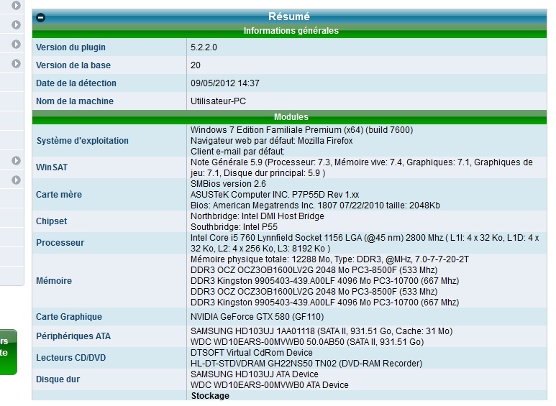556x406 pixels.
Task: Click the Modules section header bar
Action: (x=291, y=116)
